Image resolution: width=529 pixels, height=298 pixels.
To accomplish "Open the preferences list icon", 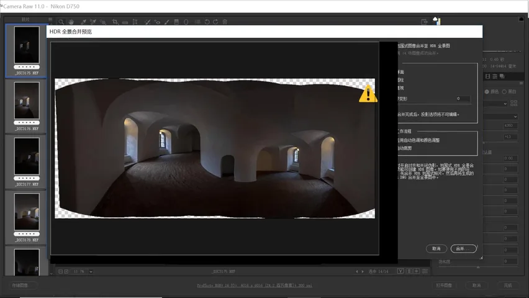I will (x=197, y=22).
